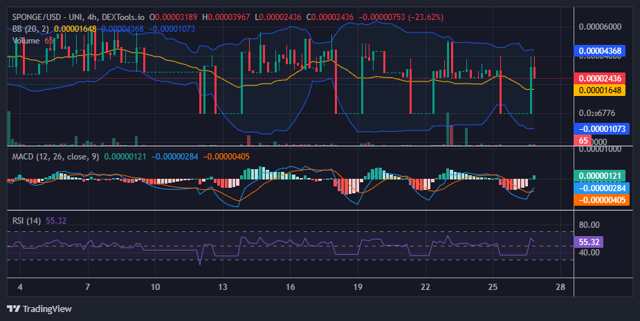
Task: Click the purple RSI 55.32 axis label
Action: tap(588, 242)
